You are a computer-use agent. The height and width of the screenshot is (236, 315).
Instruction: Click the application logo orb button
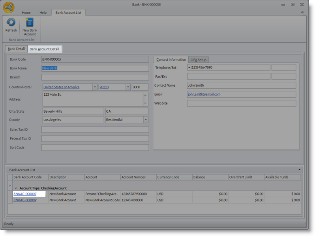click(x=9, y=7)
